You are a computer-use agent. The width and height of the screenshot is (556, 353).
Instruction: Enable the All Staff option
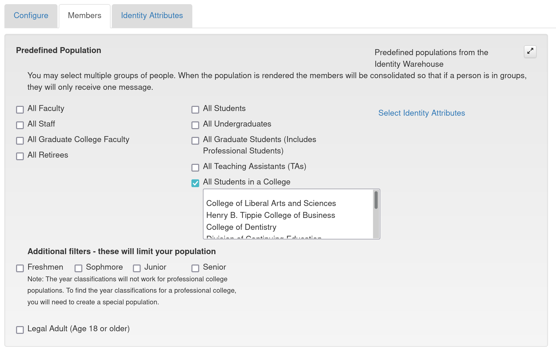click(x=20, y=125)
